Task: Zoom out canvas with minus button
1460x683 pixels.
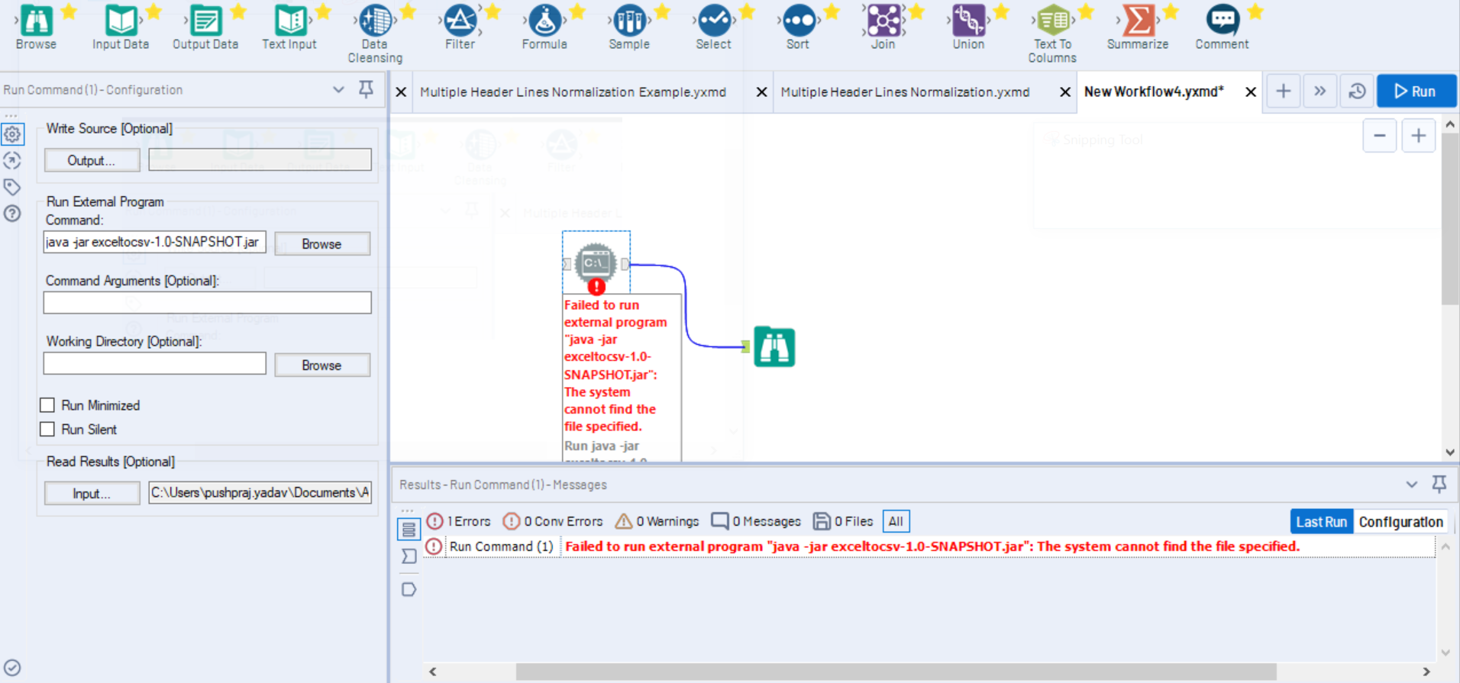Action: 1380,137
